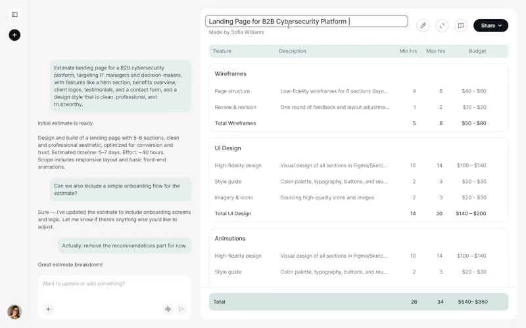This screenshot has height=328, width=526.
Task: Click 'High-fidelity design' under Animations
Action: pos(238,256)
